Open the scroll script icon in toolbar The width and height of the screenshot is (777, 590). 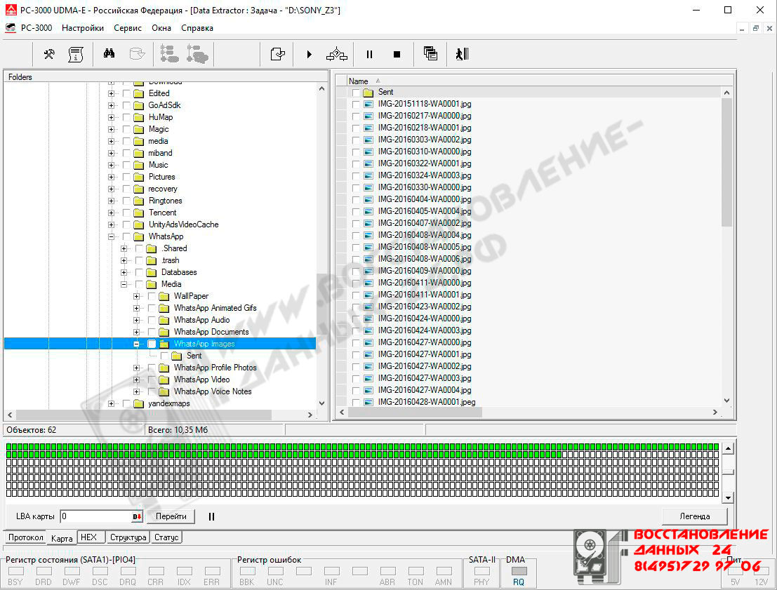point(75,54)
